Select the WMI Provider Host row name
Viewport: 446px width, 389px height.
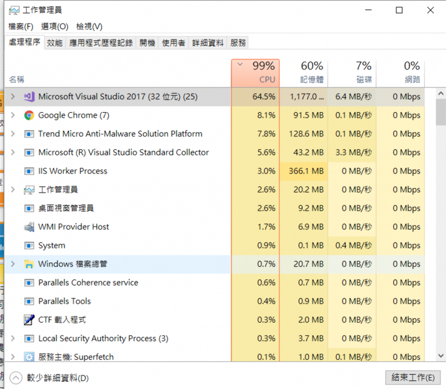coord(73,227)
